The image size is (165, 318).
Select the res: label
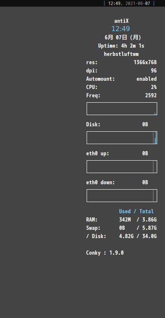click(x=92, y=63)
